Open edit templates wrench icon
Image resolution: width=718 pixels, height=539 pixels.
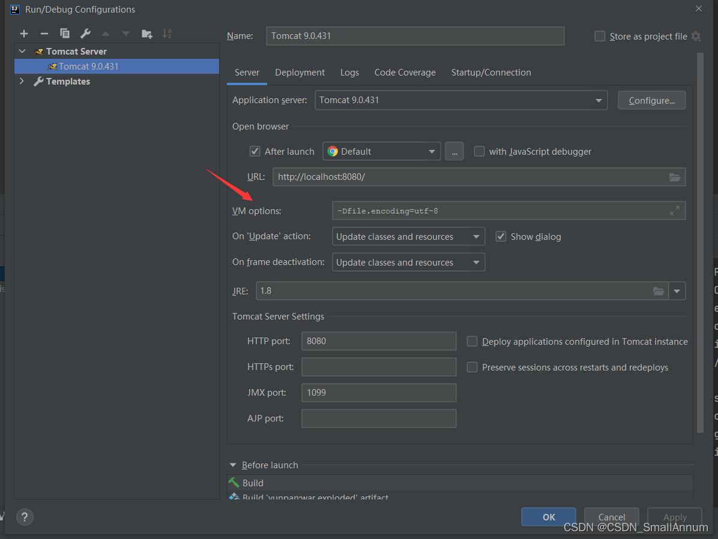pos(85,34)
